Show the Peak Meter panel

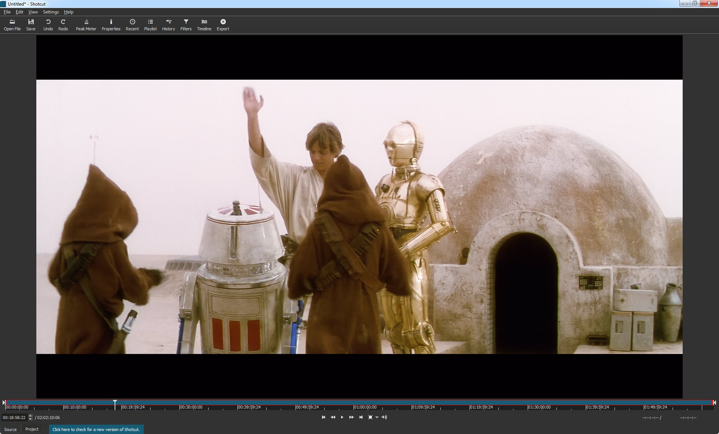click(86, 25)
